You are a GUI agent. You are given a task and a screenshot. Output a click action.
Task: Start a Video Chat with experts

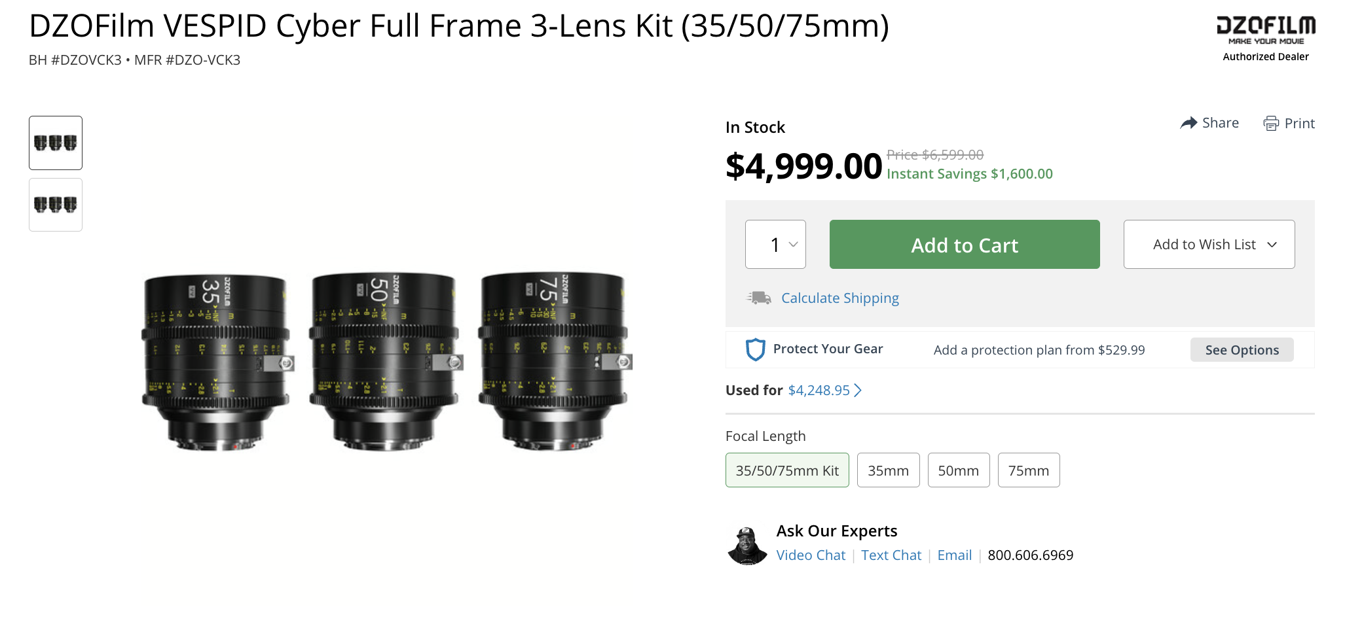click(x=811, y=555)
